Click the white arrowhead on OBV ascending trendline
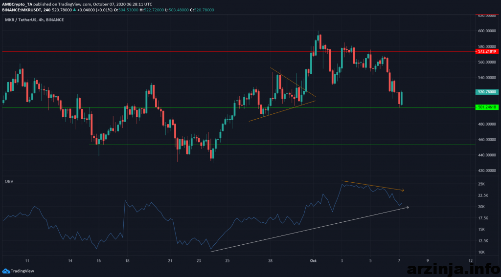 click(406, 207)
